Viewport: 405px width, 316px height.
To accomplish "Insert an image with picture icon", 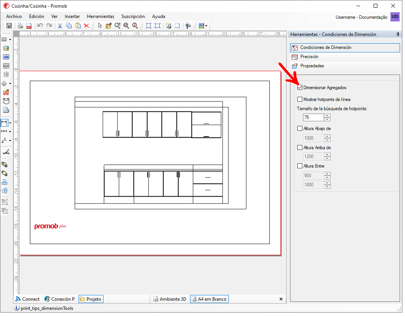I will click(x=6, y=48).
